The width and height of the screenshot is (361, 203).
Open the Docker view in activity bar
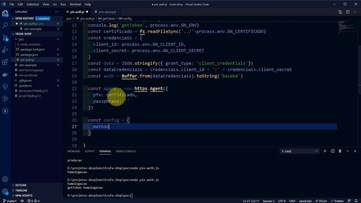[x=5, y=74]
